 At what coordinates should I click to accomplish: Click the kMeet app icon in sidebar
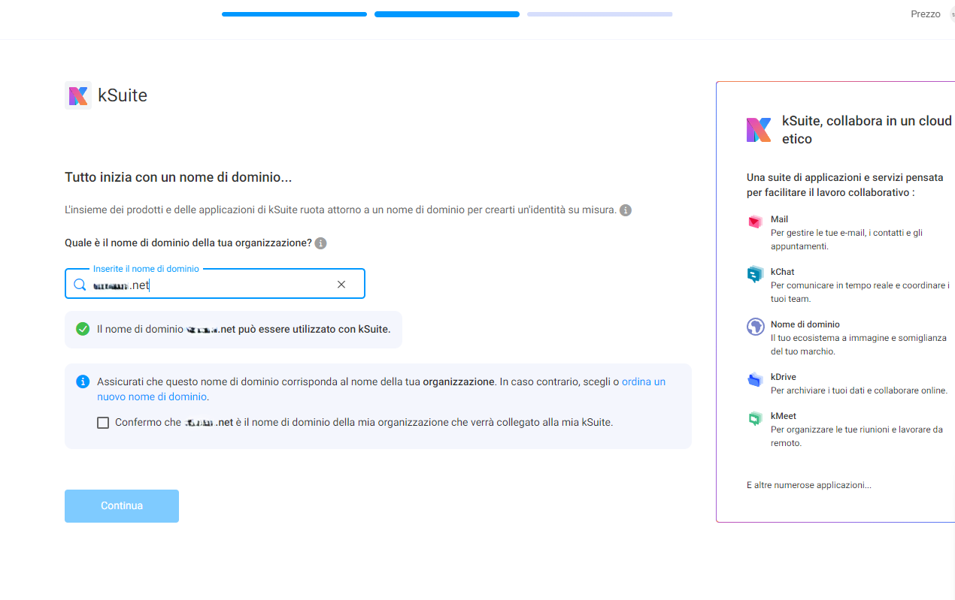[755, 418]
